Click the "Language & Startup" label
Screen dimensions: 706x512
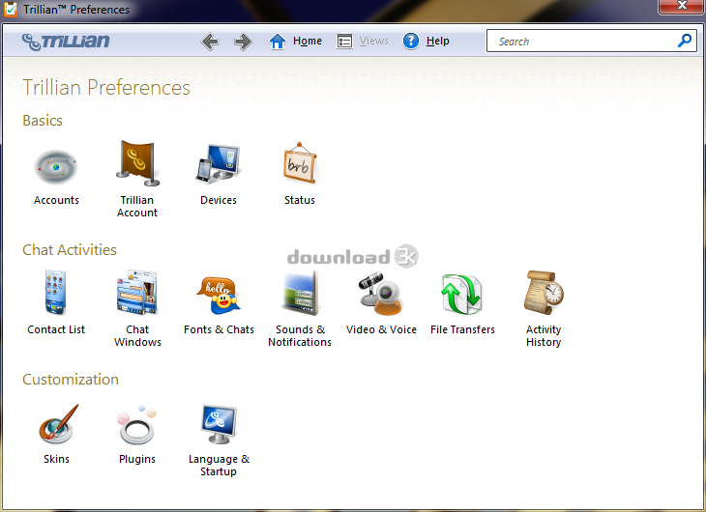[x=219, y=466]
